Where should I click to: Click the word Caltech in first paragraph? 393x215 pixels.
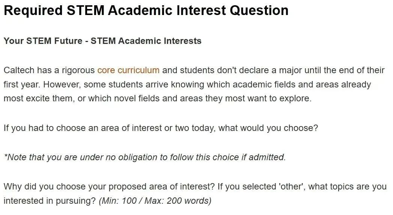[x=19, y=70]
